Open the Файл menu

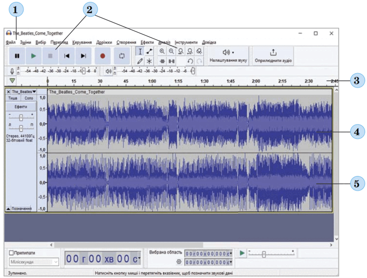(11, 42)
